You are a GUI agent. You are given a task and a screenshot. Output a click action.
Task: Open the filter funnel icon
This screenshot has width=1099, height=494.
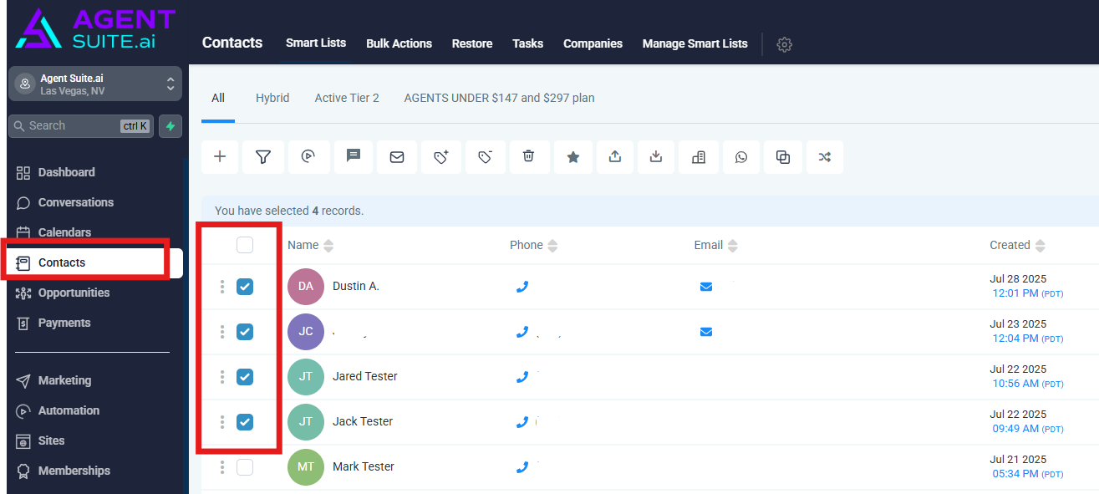pyautogui.click(x=263, y=157)
